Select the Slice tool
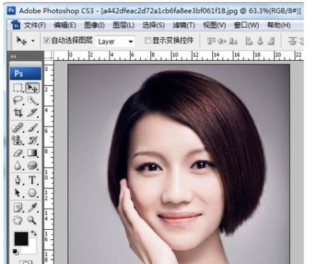This screenshot has height=264, width=317. coord(32,113)
